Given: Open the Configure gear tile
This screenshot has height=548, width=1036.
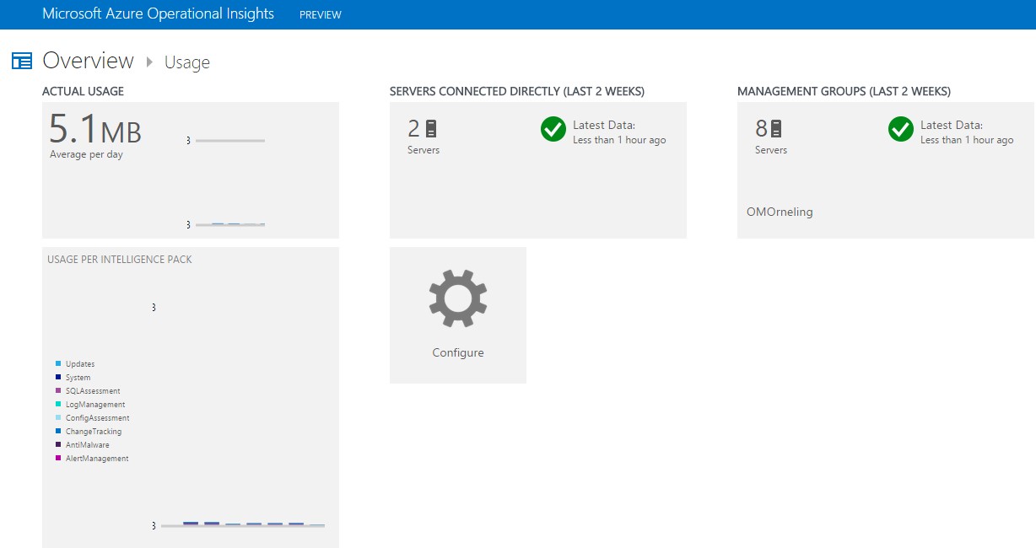Looking at the screenshot, I should 458,315.
